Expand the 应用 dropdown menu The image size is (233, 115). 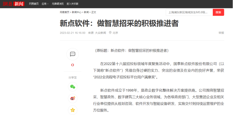point(45,4)
